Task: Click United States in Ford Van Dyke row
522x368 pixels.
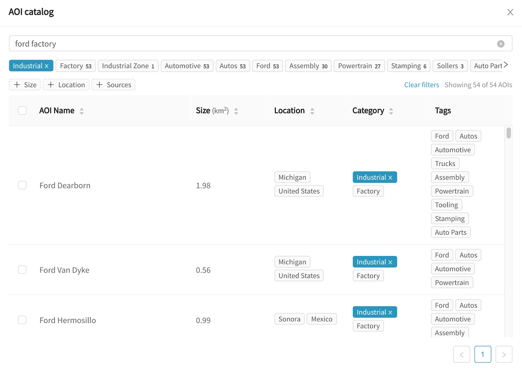Action: point(299,276)
